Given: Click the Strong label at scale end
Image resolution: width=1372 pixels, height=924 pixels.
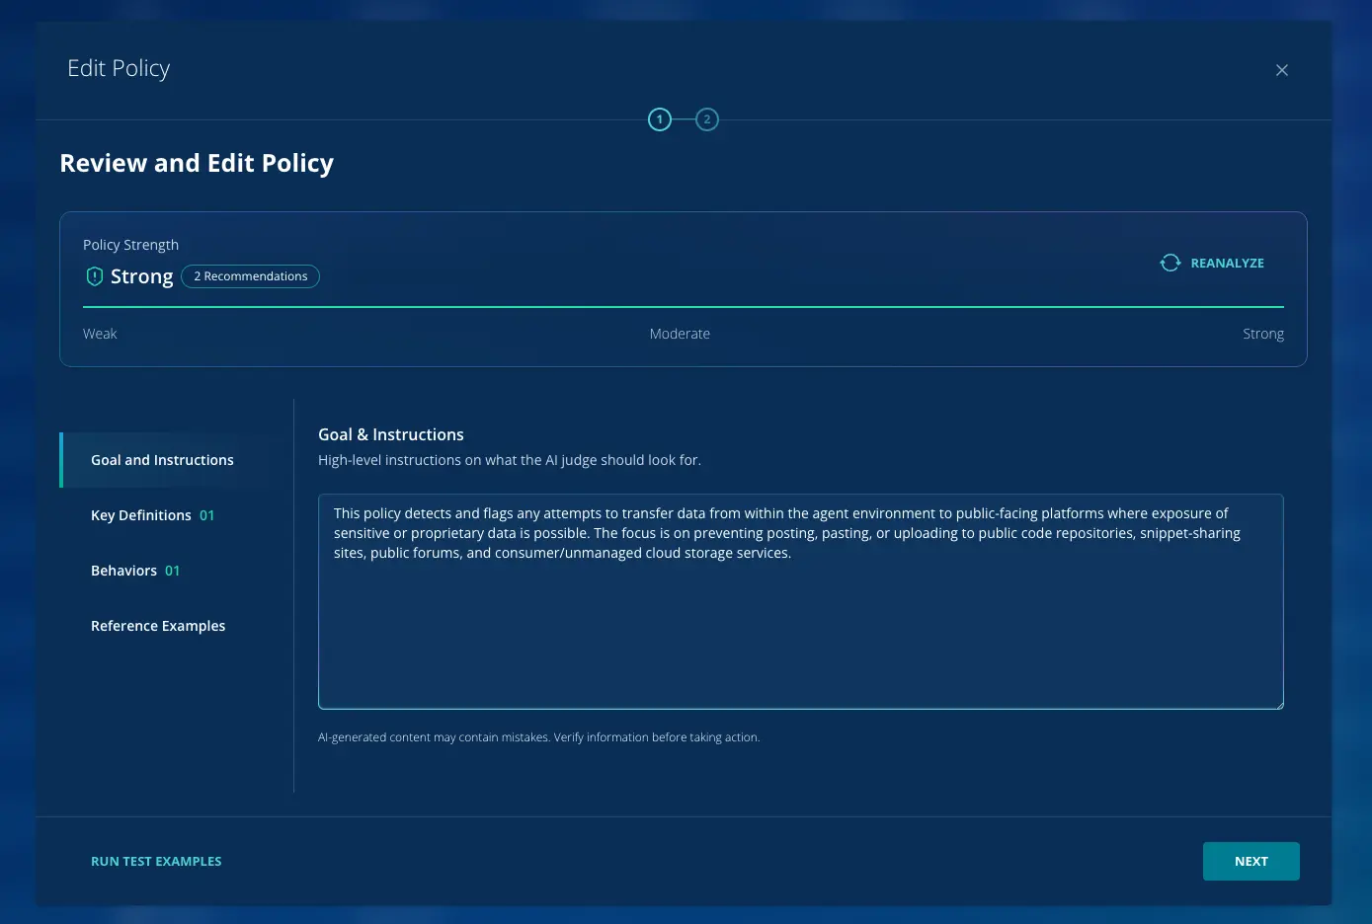Looking at the screenshot, I should pyautogui.click(x=1262, y=334).
